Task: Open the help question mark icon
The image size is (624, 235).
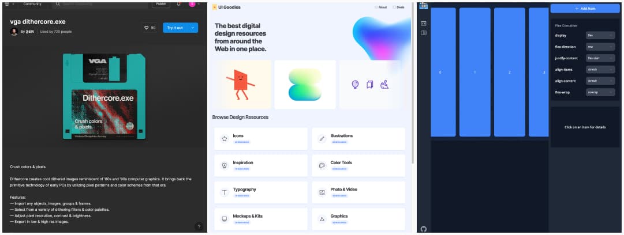Action: click(x=199, y=227)
